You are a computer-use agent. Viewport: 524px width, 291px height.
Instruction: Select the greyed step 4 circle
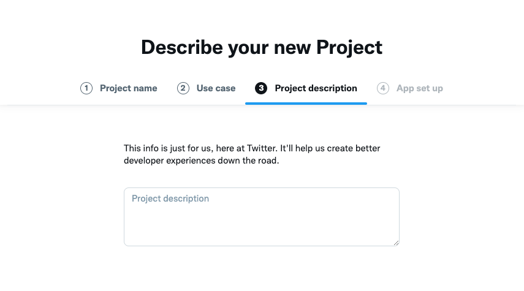tap(382, 88)
